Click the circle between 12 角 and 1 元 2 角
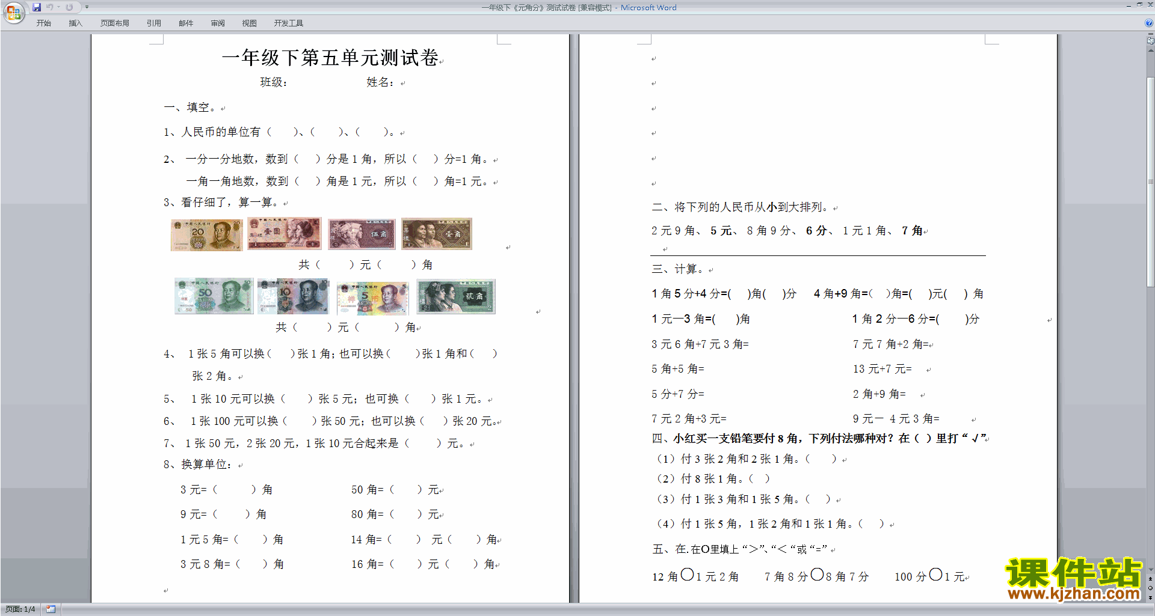Image resolution: width=1155 pixels, height=616 pixels. click(x=687, y=575)
